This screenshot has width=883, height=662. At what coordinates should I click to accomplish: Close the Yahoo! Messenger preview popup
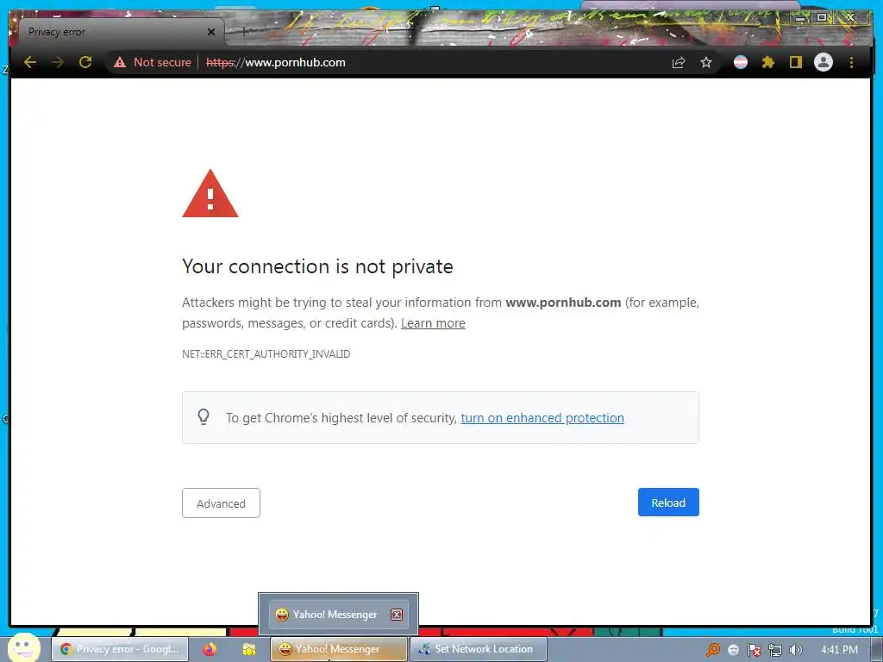[397, 615]
